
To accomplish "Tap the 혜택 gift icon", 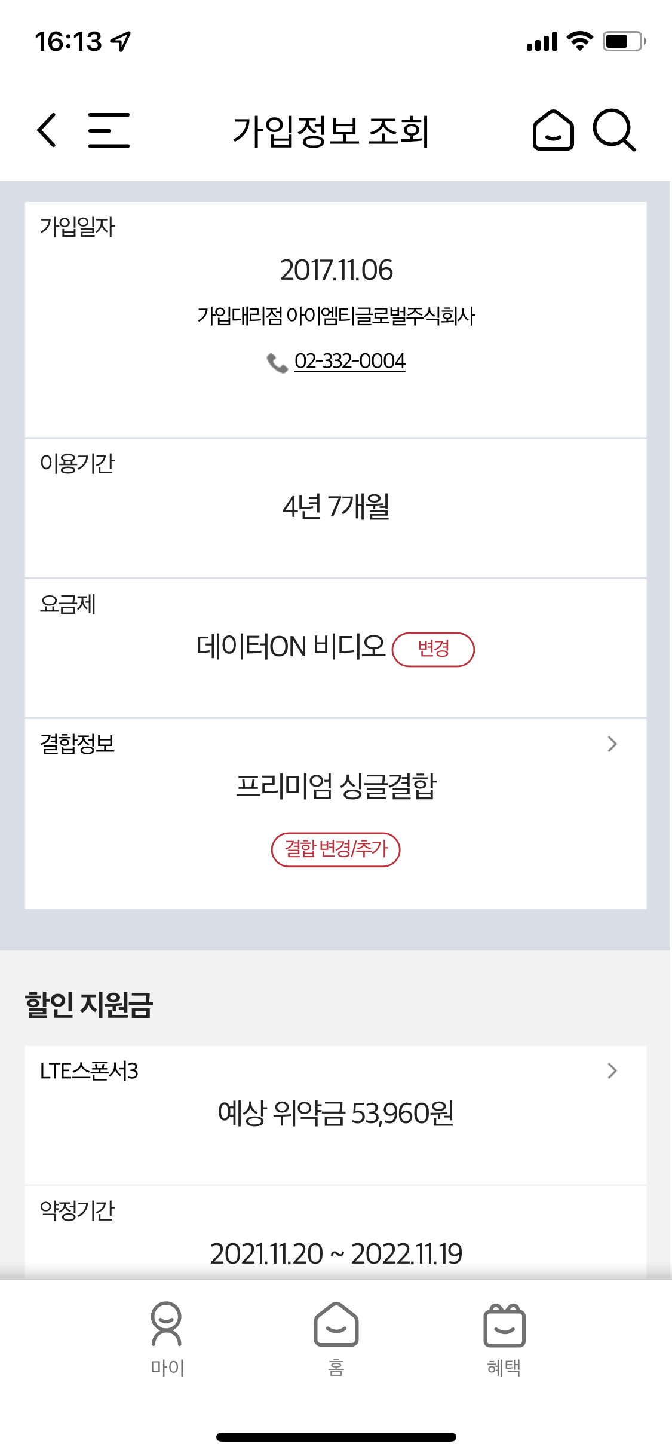I will 504,1325.
